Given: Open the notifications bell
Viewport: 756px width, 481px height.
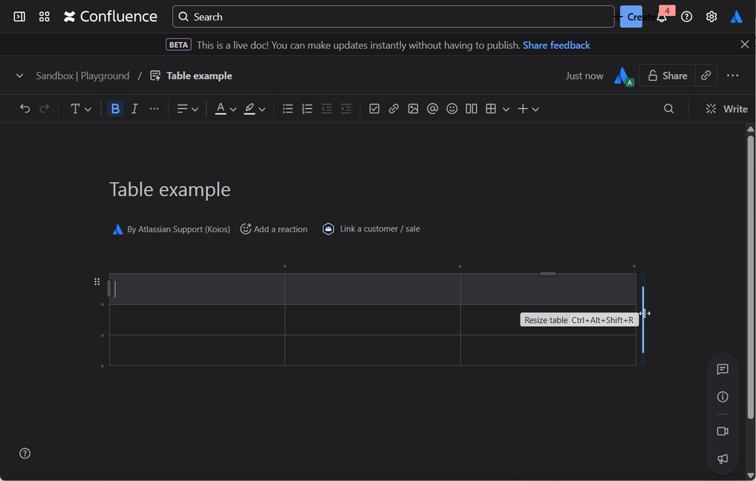Looking at the screenshot, I should click(x=661, y=17).
